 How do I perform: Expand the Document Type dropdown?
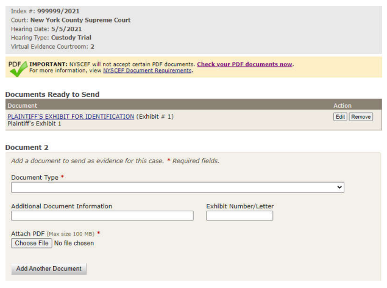pos(177,188)
